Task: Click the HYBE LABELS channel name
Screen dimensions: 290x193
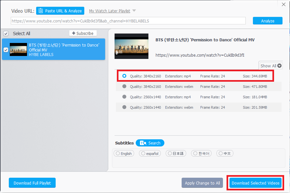Action: click(x=41, y=55)
